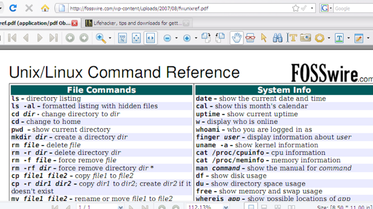Open the zoom in dropdown arrow

pos(196,38)
